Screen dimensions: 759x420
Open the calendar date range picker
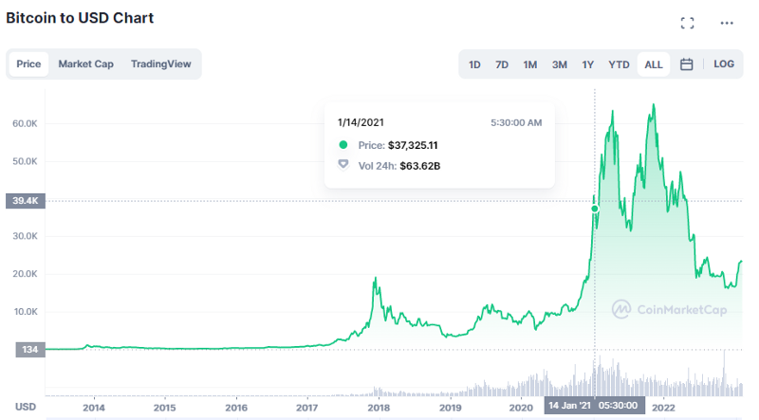pos(687,64)
